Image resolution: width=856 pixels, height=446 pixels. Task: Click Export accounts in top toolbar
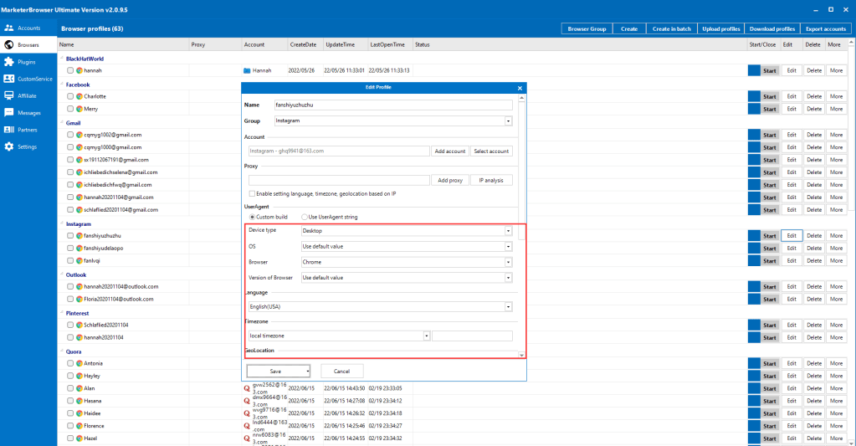[x=826, y=28]
